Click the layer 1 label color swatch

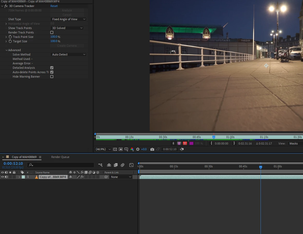point(23,177)
